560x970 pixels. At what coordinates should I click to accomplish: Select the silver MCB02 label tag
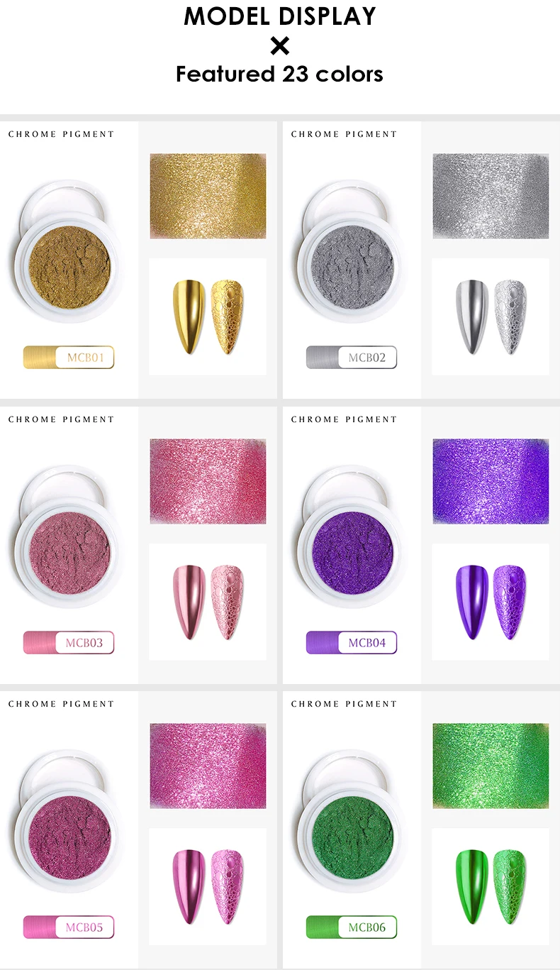(352, 358)
